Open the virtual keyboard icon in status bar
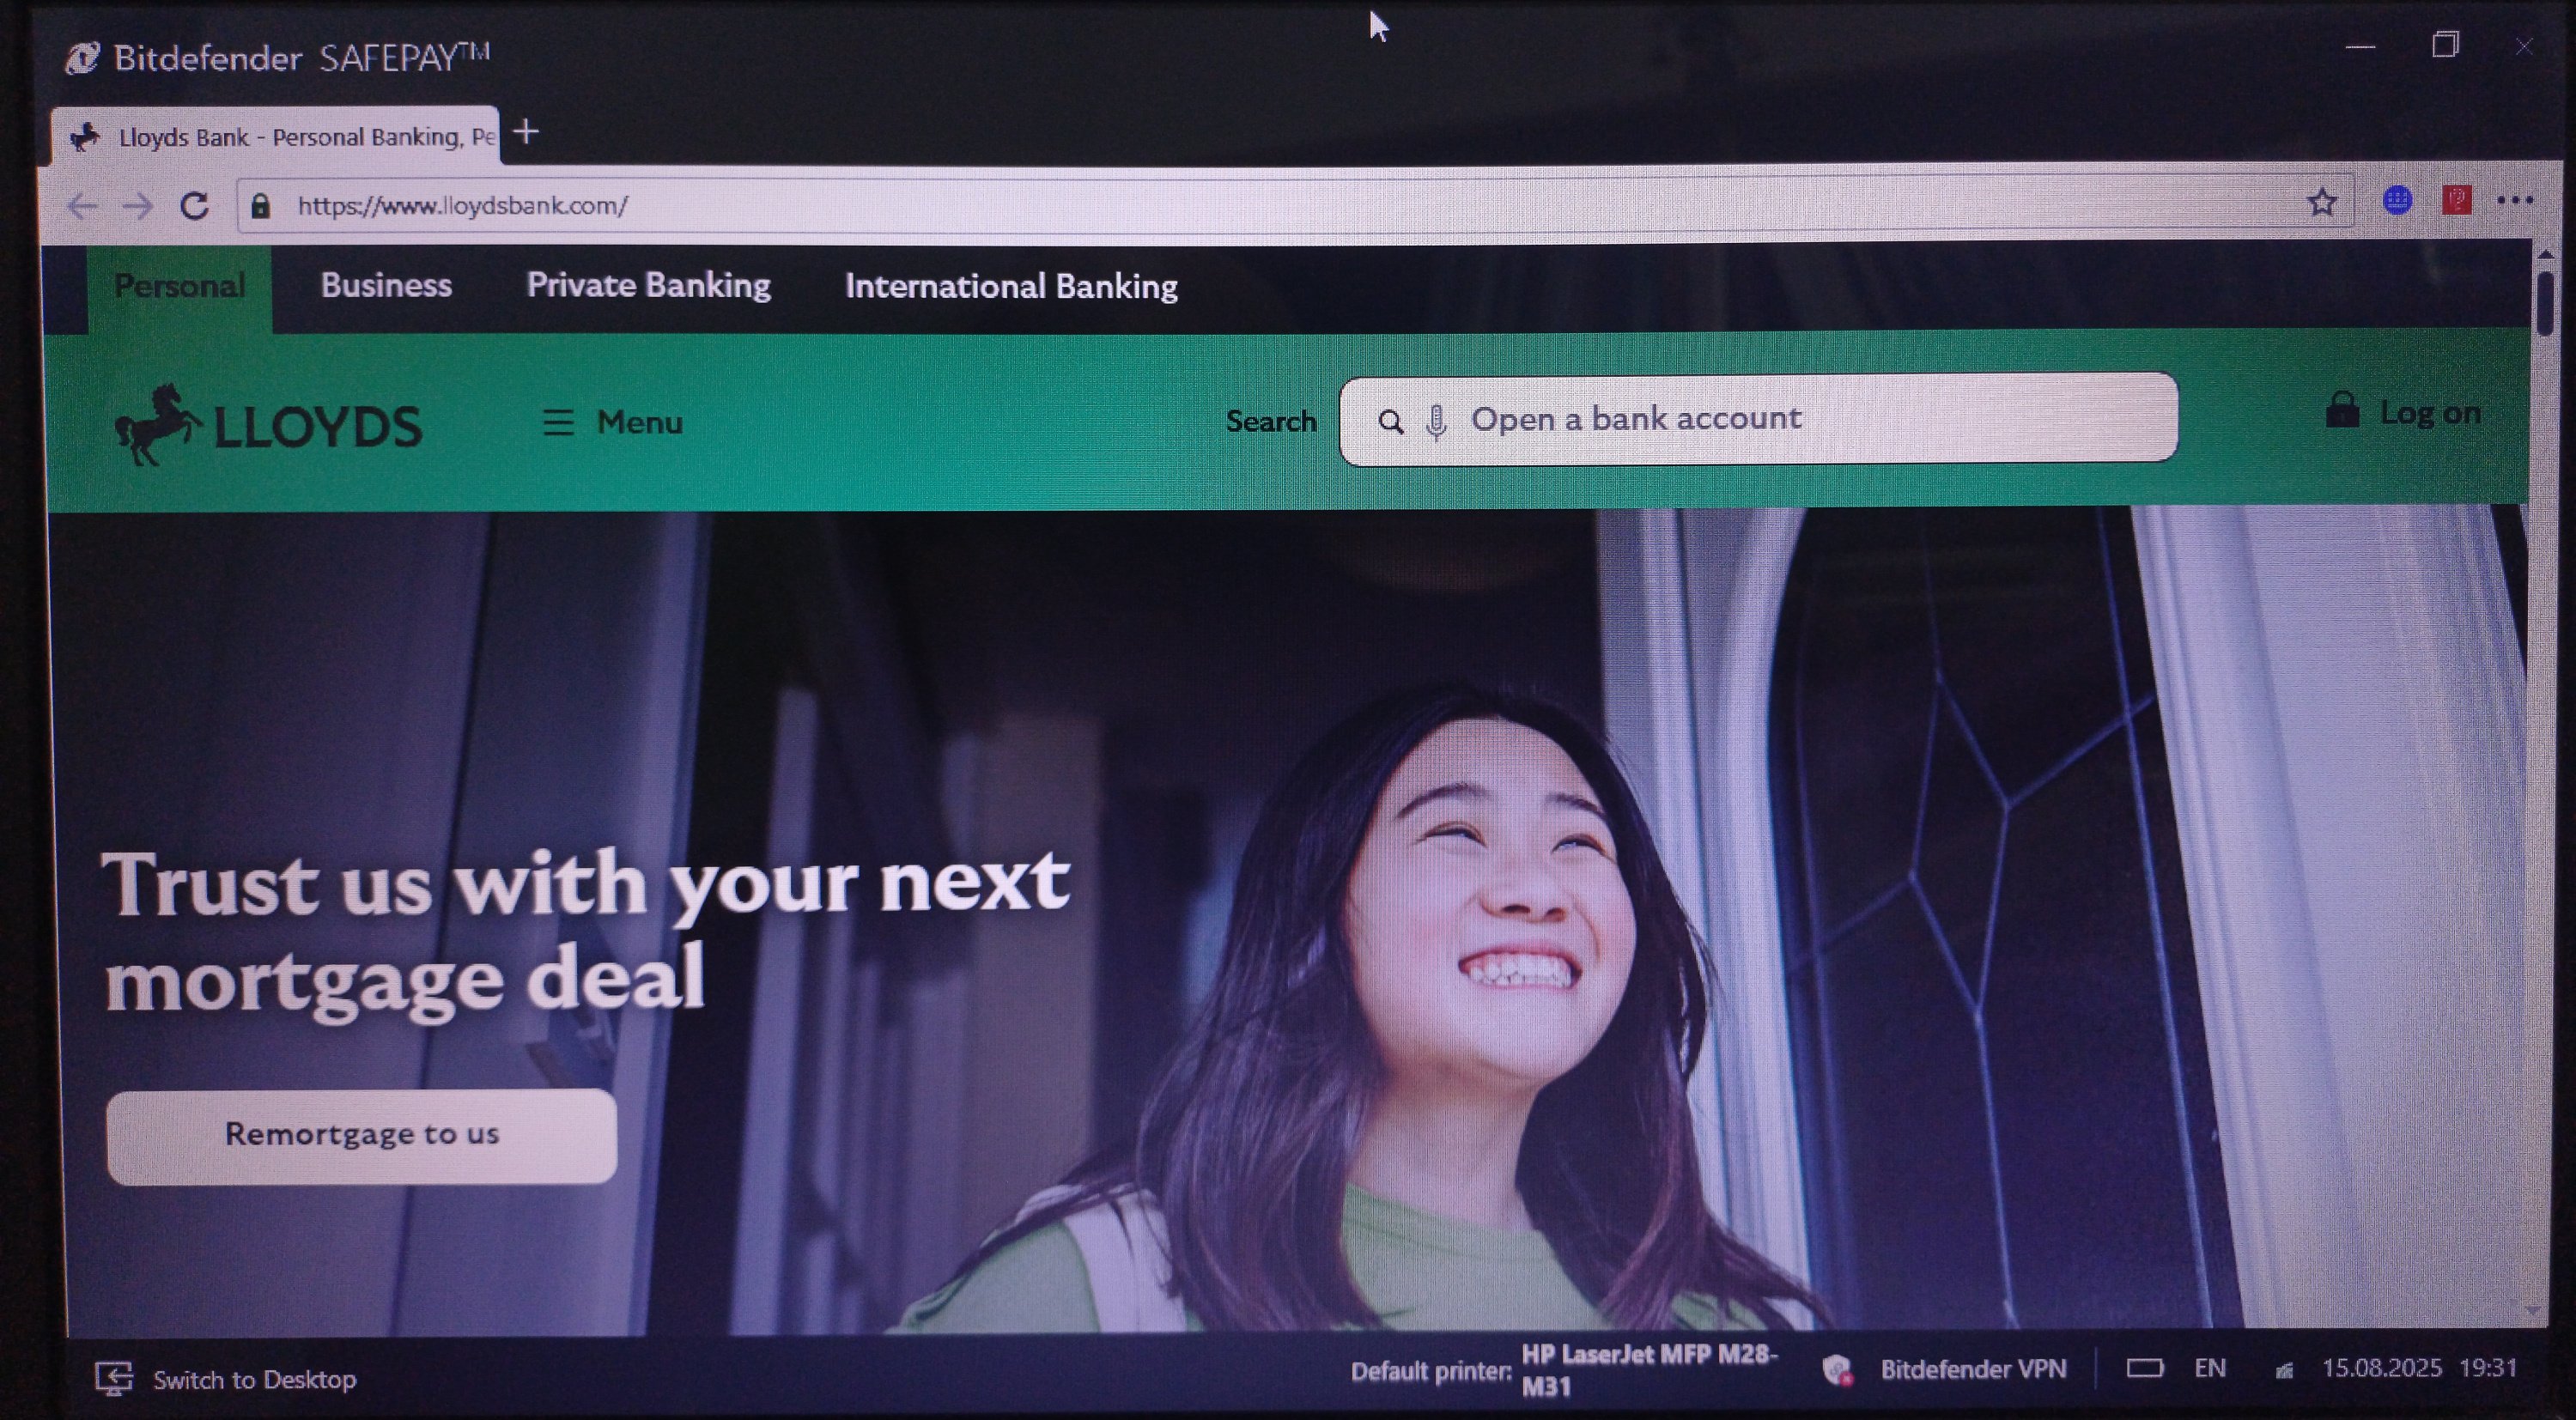 [2144, 1367]
